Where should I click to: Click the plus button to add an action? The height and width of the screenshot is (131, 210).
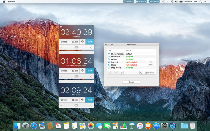point(122,73)
